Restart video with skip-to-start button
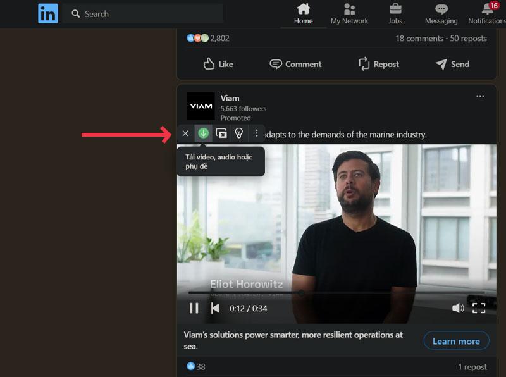Viewport: 506px width, 377px height. tap(215, 308)
